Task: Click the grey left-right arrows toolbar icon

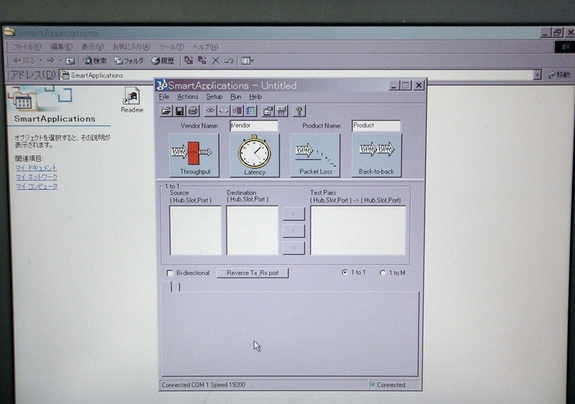Action: [x=224, y=111]
